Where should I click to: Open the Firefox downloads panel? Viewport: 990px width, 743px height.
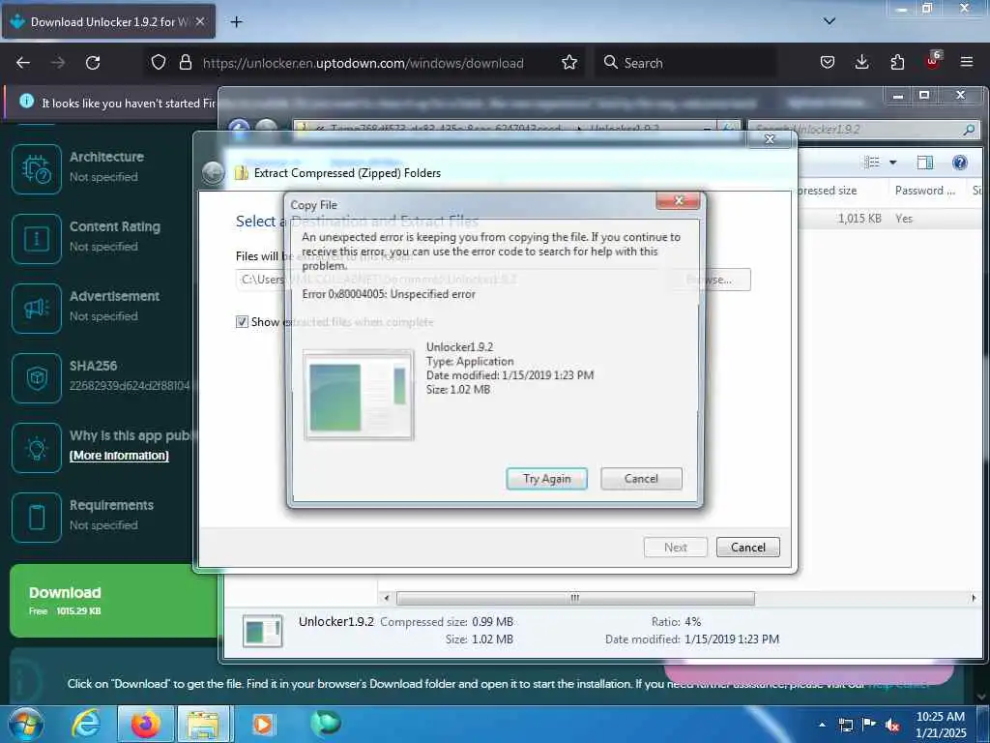pyautogui.click(x=861, y=62)
